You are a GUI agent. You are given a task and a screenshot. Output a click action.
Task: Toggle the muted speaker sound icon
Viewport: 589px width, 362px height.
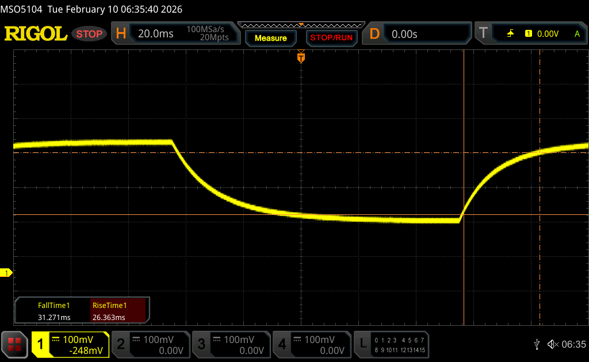(552, 344)
